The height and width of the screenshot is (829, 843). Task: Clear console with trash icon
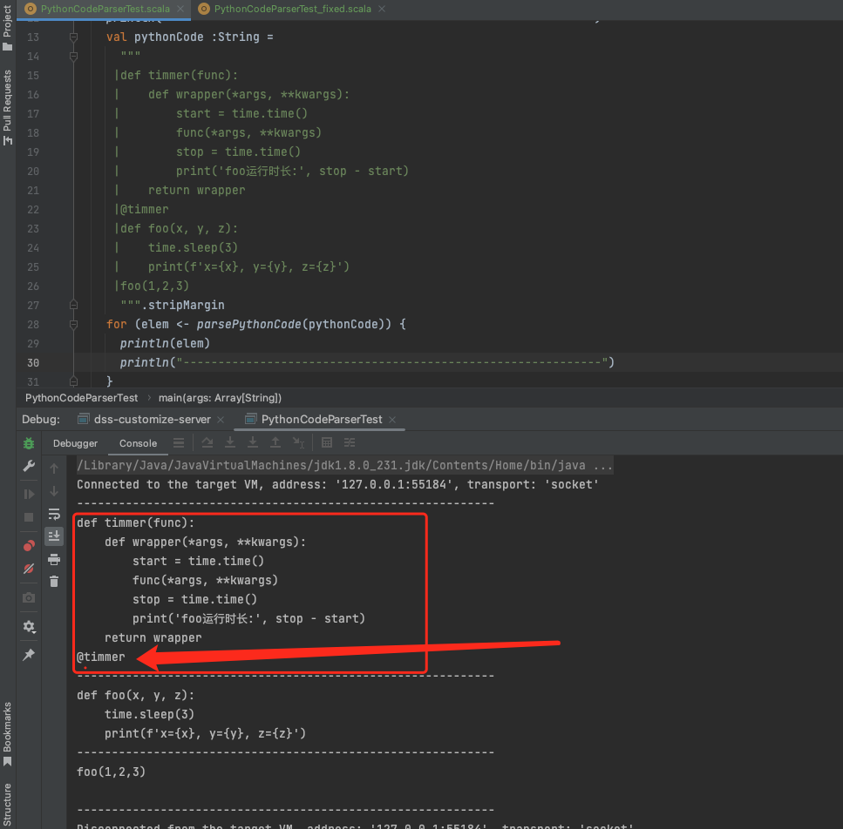coord(54,582)
